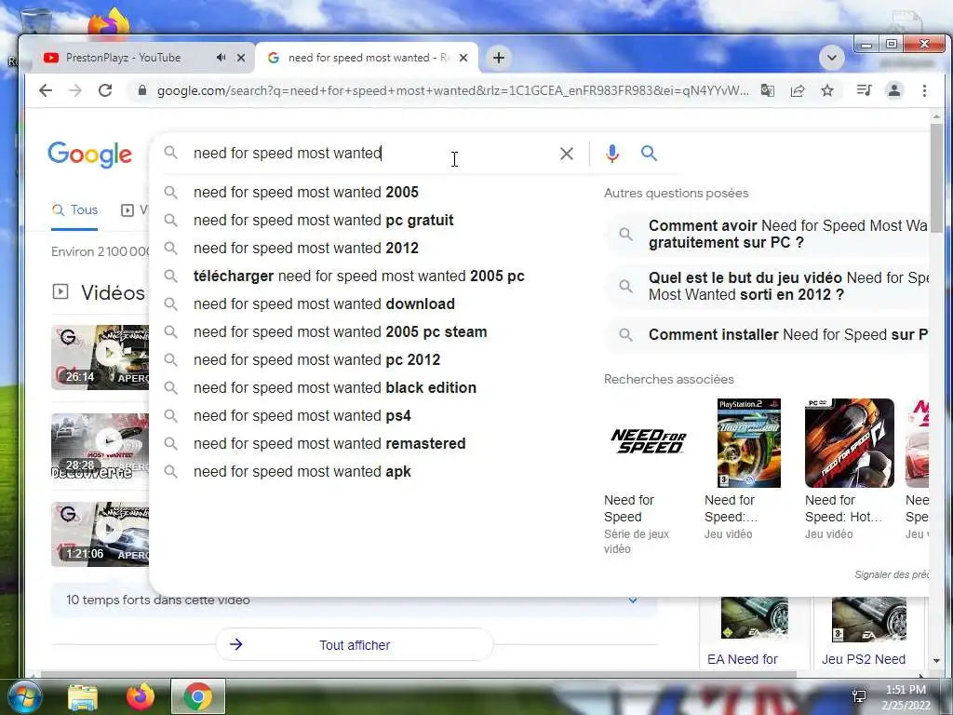This screenshot has height=715, width=953.
Task: Launch Firefox from the taskbar
Action: [140, 696]
